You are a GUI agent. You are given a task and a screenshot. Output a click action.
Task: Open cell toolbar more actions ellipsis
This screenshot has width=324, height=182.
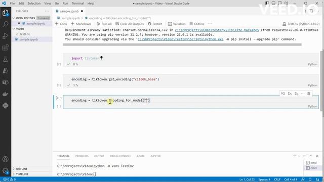click(303, 94)
